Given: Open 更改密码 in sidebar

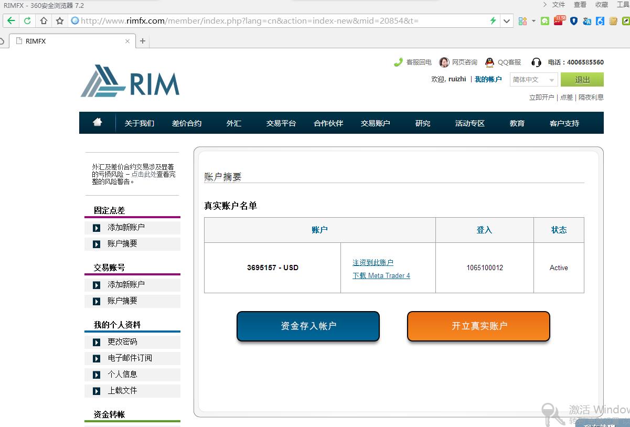Looking at the screenshot, I should click(x=132, y=341).
